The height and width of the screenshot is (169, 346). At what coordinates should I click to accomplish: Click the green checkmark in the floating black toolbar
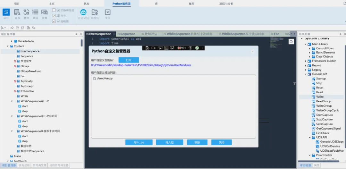tap(197, 48)
